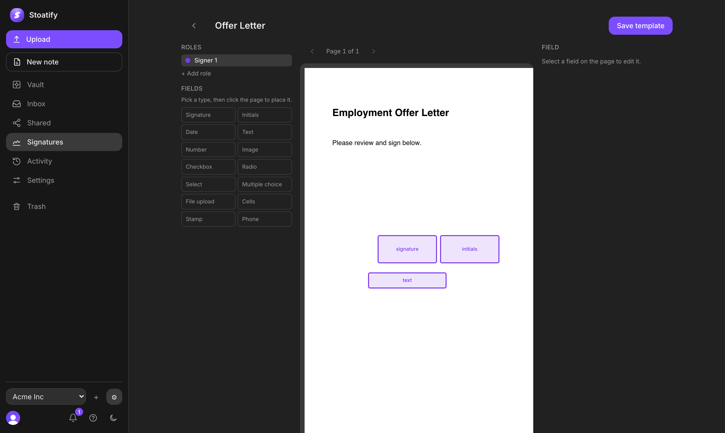Select the Number field type
This screenshot has height=433, width=725.
(208, 149)
